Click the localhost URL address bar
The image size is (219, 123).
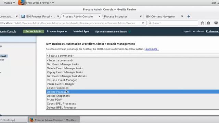click(70, 23)
